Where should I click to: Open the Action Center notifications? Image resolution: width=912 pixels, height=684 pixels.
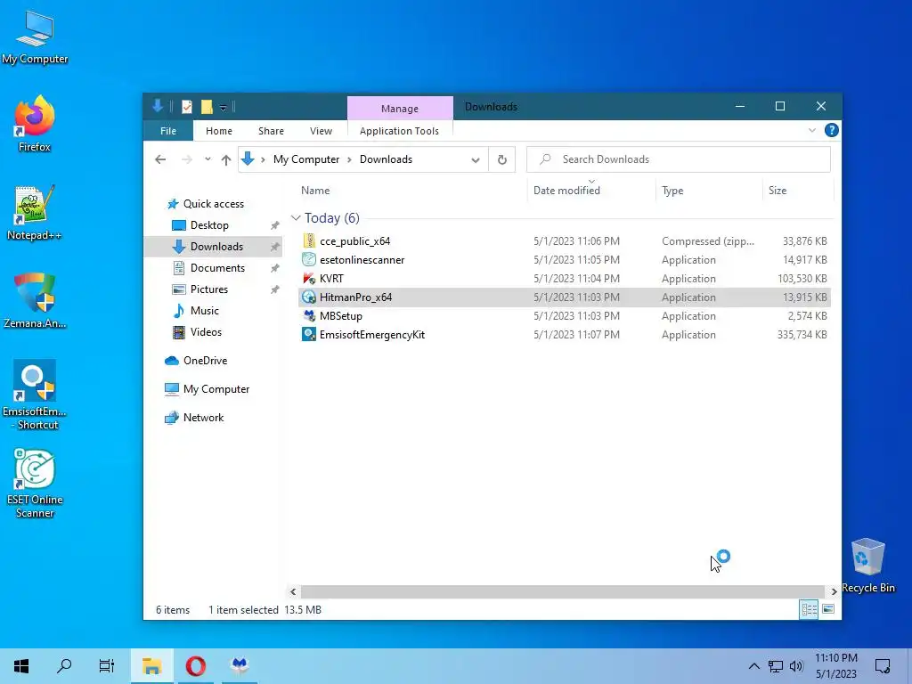(883, 666)
